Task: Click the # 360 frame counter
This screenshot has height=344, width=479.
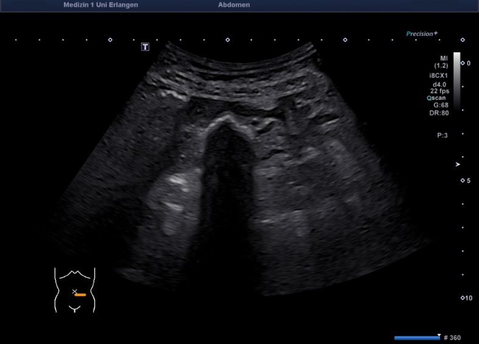Action: 453,337
